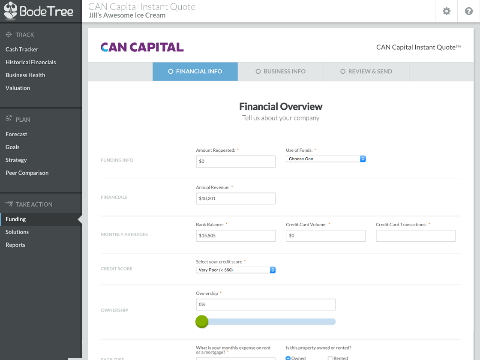Click the Annual Revenue field
480x360 pixels.
point(236,198)
